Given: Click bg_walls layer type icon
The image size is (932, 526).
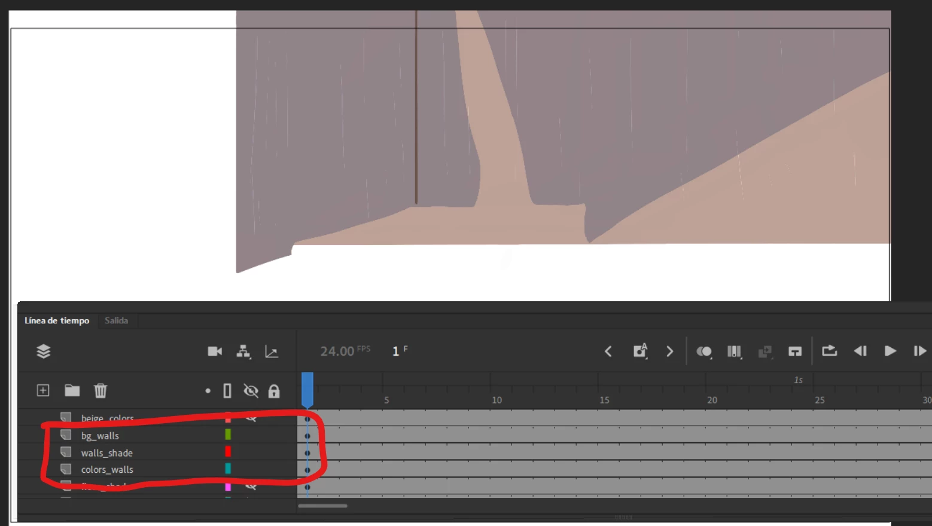Looking at the screenshot, I should pyautogui.click(x=66, y=435).
